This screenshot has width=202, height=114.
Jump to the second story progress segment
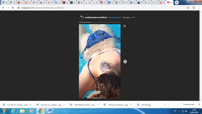coord(100,22)
